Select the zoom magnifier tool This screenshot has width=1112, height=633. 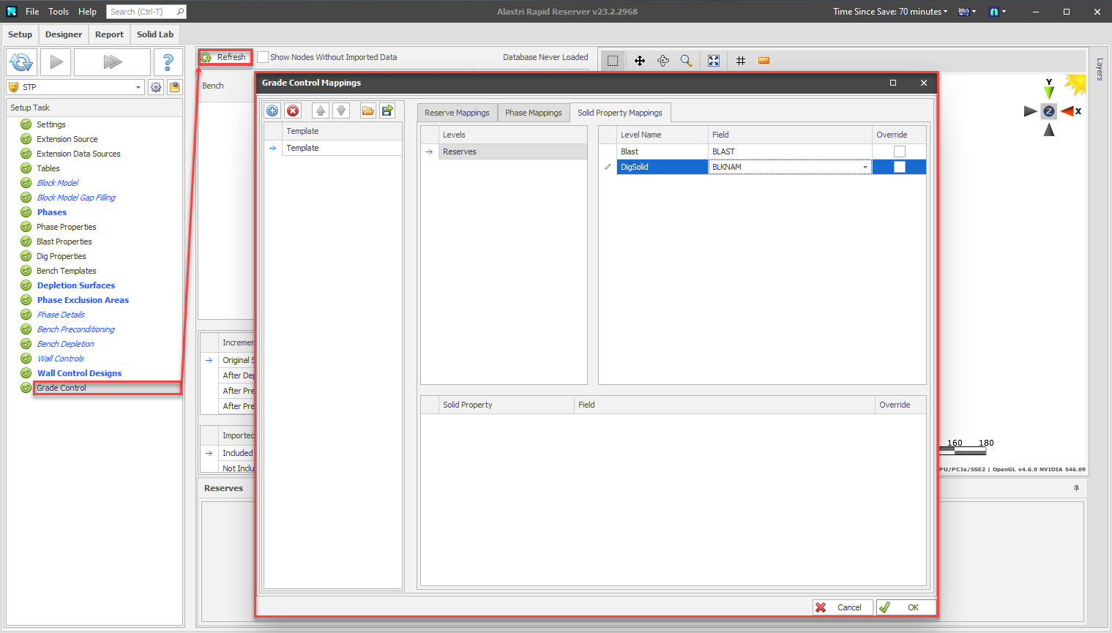tap(686, 60)
